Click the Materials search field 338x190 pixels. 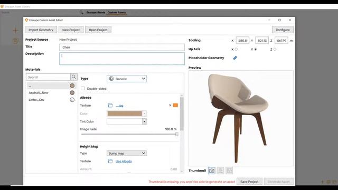[x=48, y=77]
